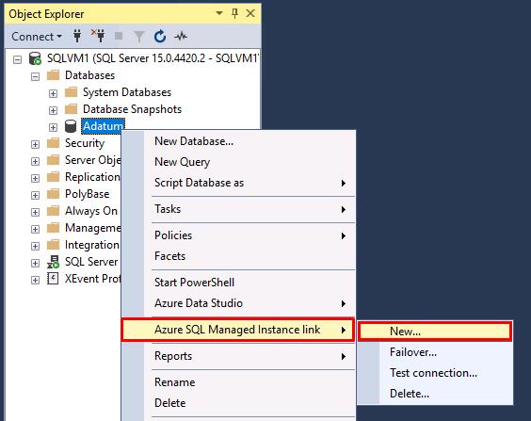Expand the Adatum database node

[x=53, y=127]
